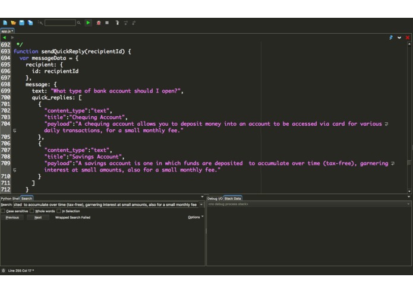The width and height of the screenshot is (413, 293).
Task: Start execution with the green Run arrow
Action: click(88, 23)
